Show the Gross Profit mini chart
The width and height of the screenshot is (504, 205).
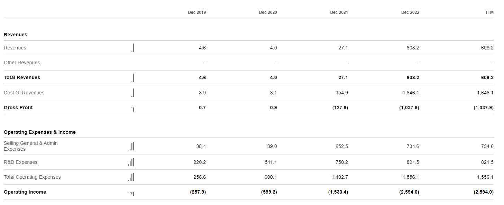(133, 109)
